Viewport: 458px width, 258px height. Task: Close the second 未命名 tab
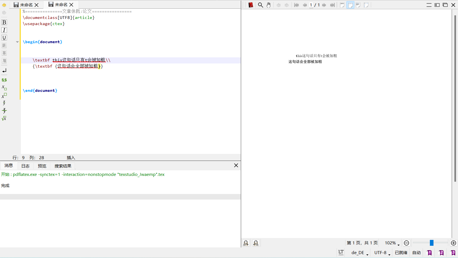click(x=71, y=5)
